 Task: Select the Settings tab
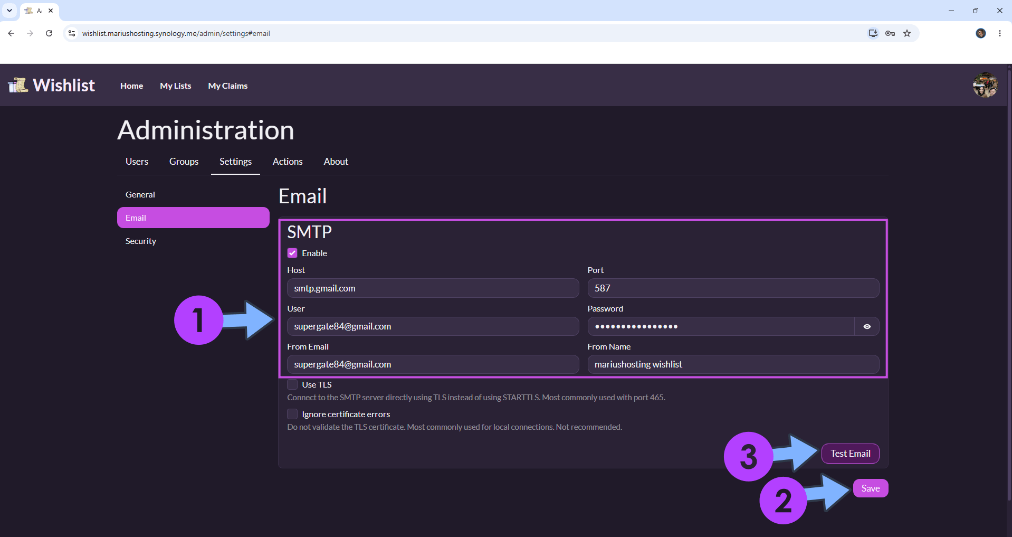point(235,162)
